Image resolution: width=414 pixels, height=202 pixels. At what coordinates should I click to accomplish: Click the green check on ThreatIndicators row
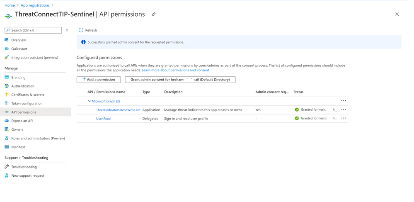pos(297,110)
